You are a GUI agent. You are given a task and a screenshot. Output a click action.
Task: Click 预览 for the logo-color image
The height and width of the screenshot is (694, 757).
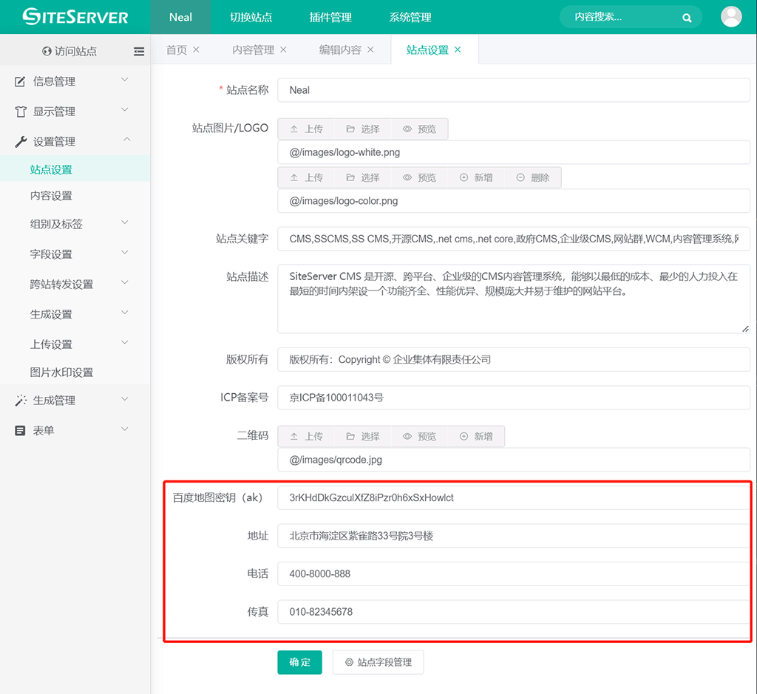pos(419,177)
